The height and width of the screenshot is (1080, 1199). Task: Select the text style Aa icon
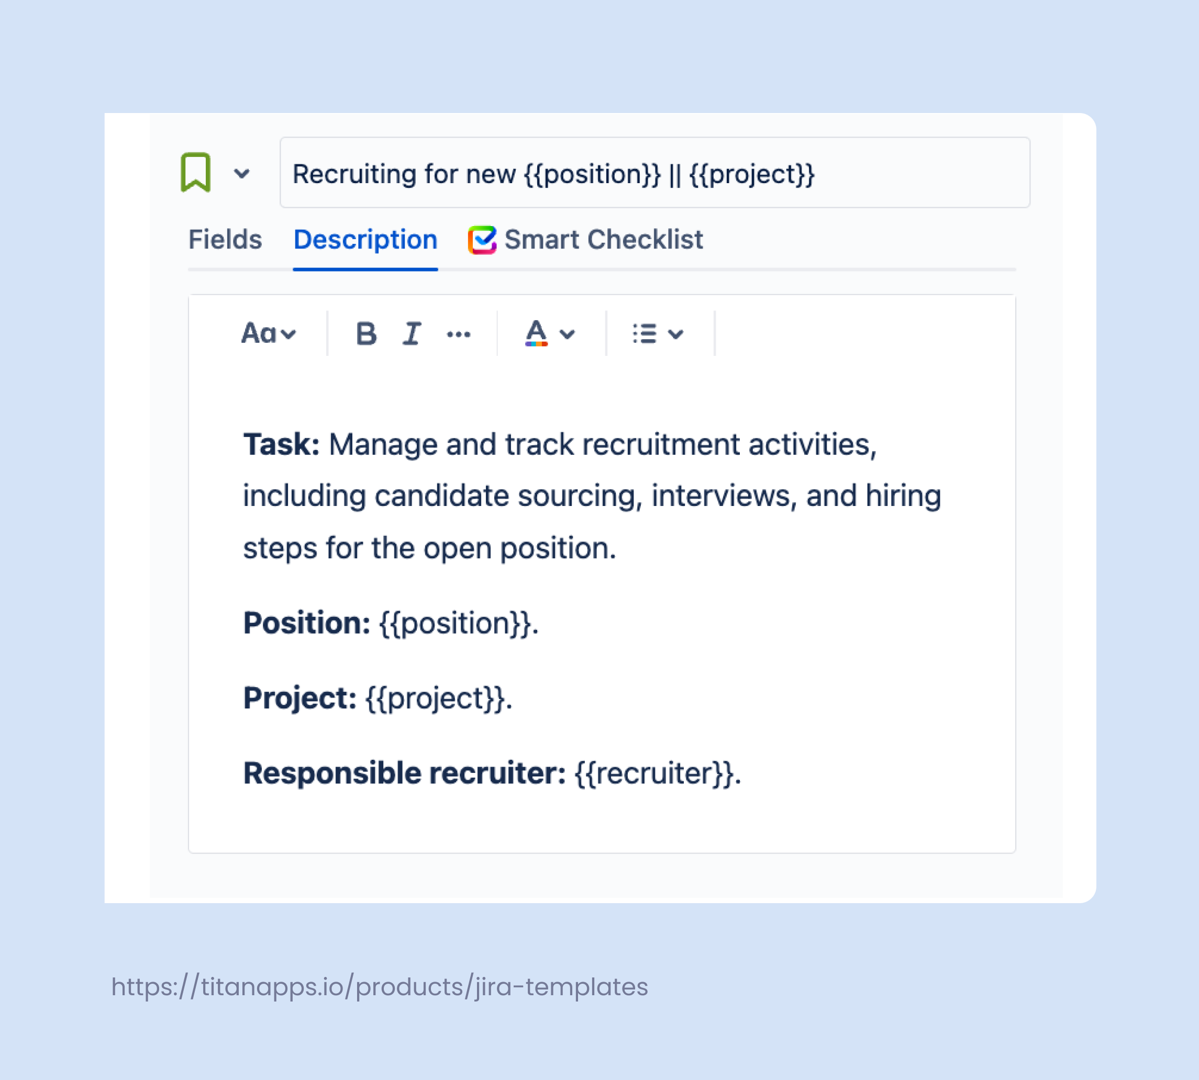(x=260, y=333)
